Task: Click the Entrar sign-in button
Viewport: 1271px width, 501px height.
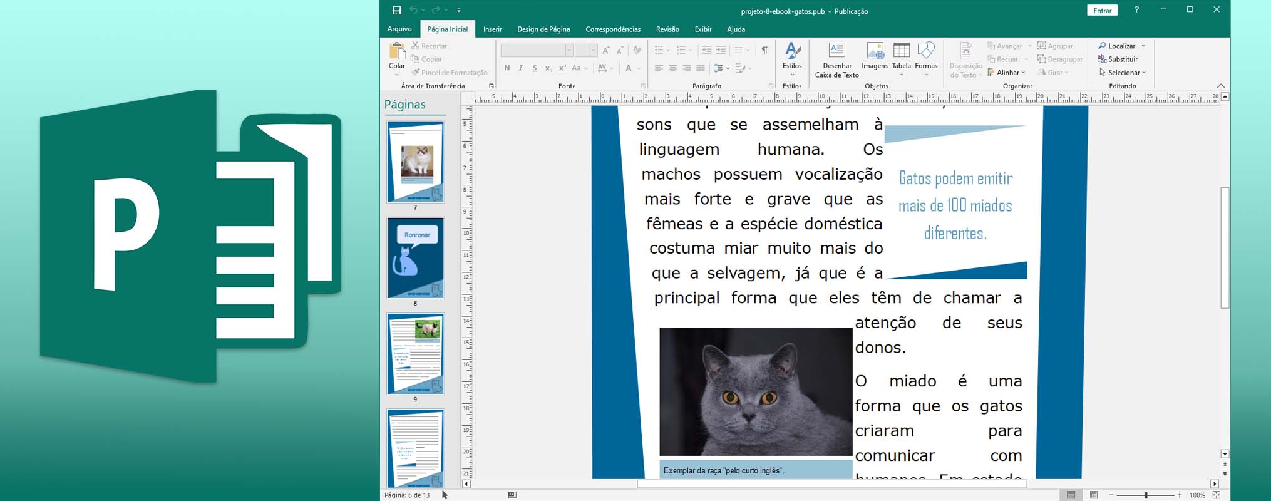Action: coord(1102,11)
